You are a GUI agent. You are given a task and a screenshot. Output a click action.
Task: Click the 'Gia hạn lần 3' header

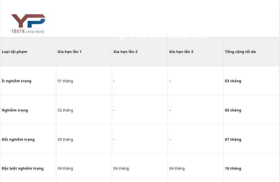181,52
